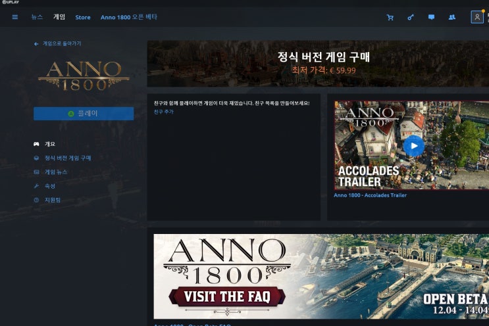This screenshot has width=489, height=326.
Task: Click the back arrow icon
Action: pos(36,44)
